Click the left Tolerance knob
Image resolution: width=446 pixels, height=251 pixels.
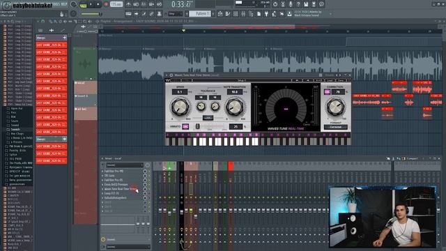[x=201, y=107]
